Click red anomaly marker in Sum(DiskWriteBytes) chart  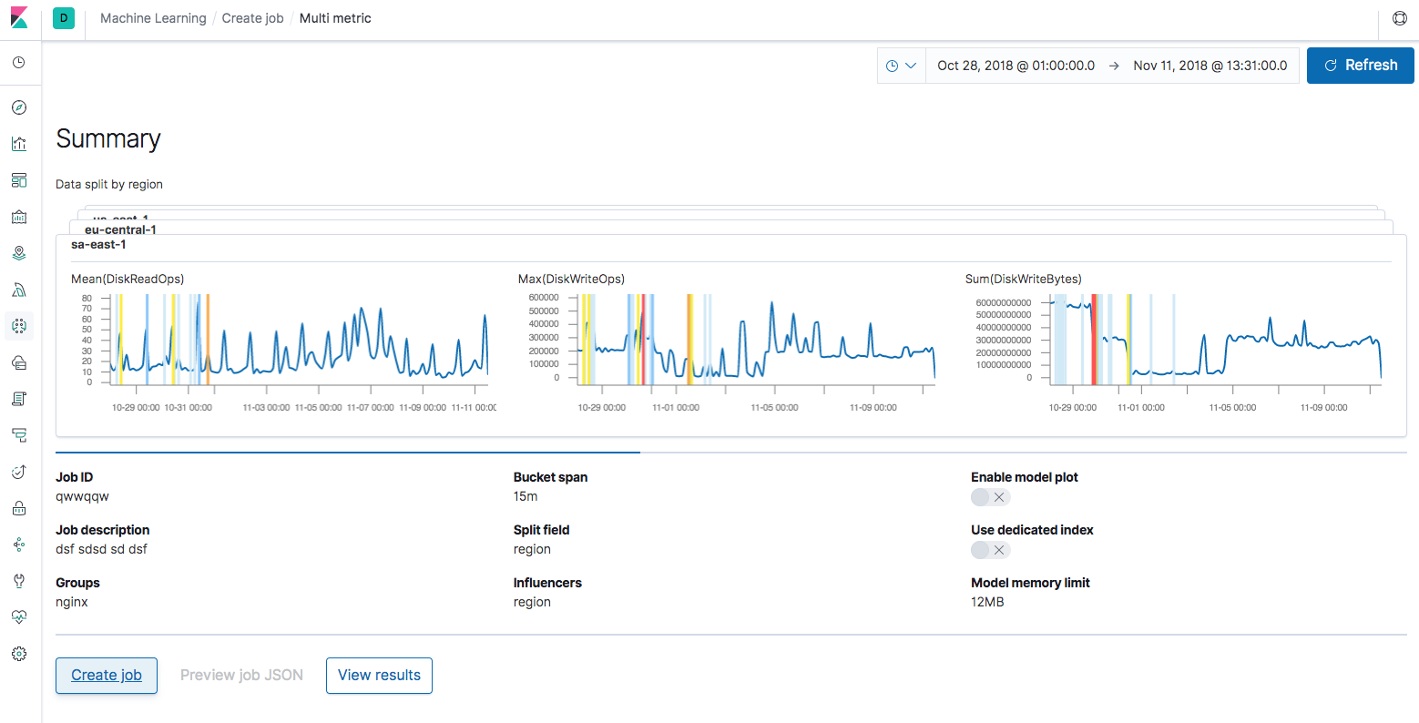point(1094,339)
